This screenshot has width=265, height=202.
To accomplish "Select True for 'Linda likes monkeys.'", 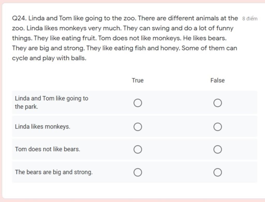I will coord(138,127).
